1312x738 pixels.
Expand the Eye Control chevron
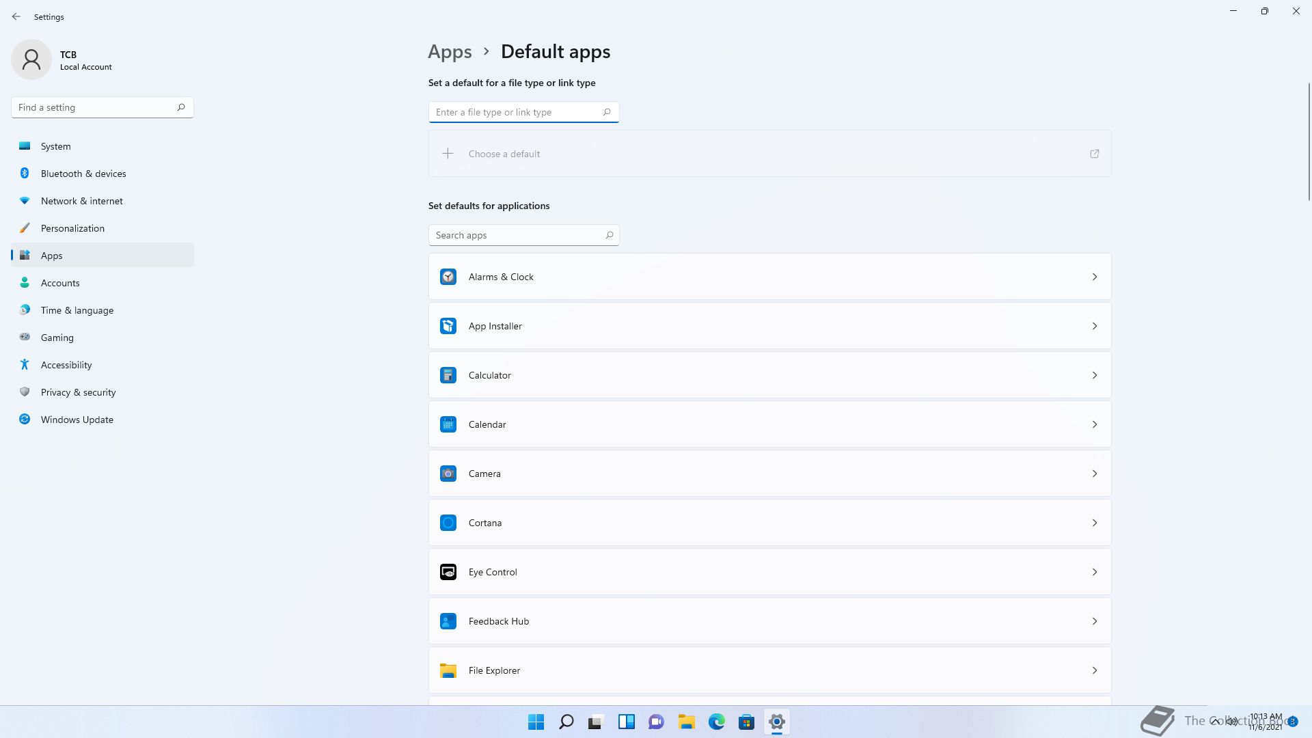point(1095,572)
